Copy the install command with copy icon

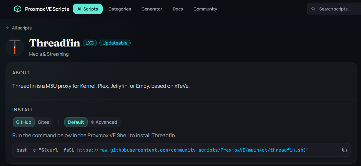pos(344,150)
